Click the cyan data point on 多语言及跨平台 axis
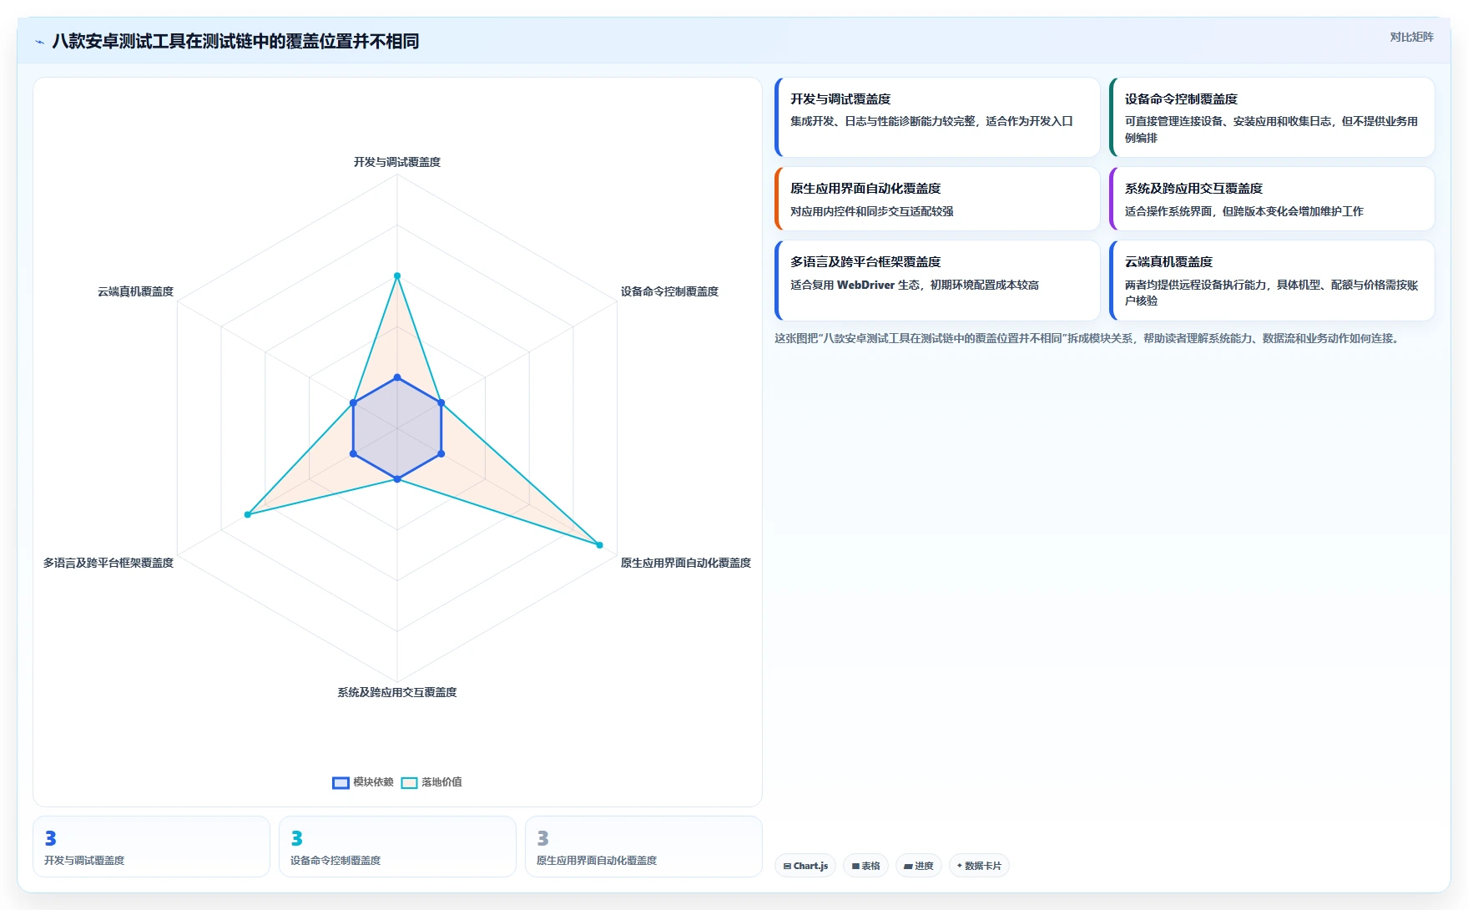This screenshot has height=910, width=1468. click(247, 514)
